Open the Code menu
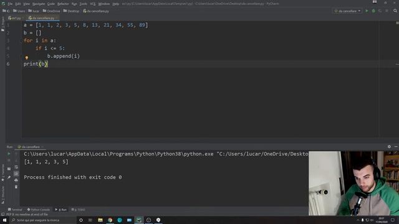Image resolution: width=399 pixels, height=224 pixels. [x=51, y=4]
